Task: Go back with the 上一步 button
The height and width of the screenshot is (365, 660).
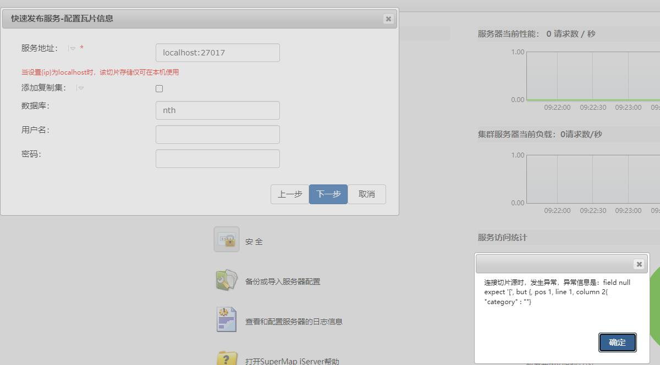Action: point(290,194)
